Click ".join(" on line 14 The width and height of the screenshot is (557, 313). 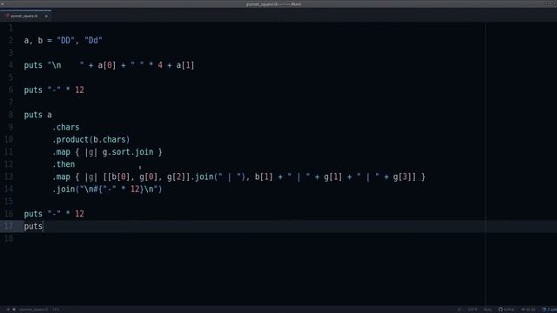click(x=66, y=190)
